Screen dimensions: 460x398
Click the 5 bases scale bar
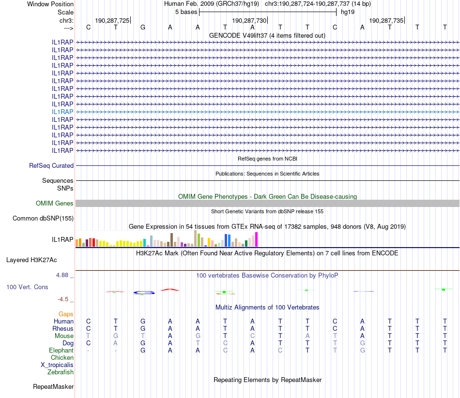[x=268, y=12]
